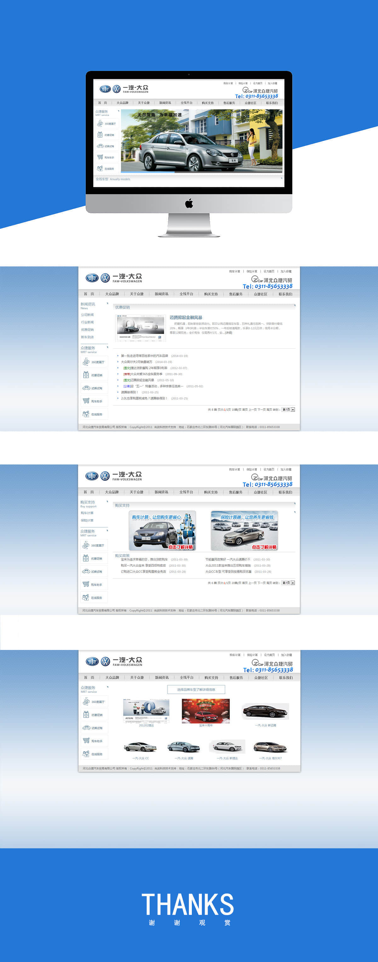Open 在线服务 icon in the news page sidebar
The height and width of the screenshot is (962, 378).
(x=86, y=414)
